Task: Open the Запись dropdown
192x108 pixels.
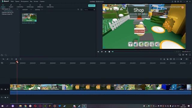Action: (39, 10)
